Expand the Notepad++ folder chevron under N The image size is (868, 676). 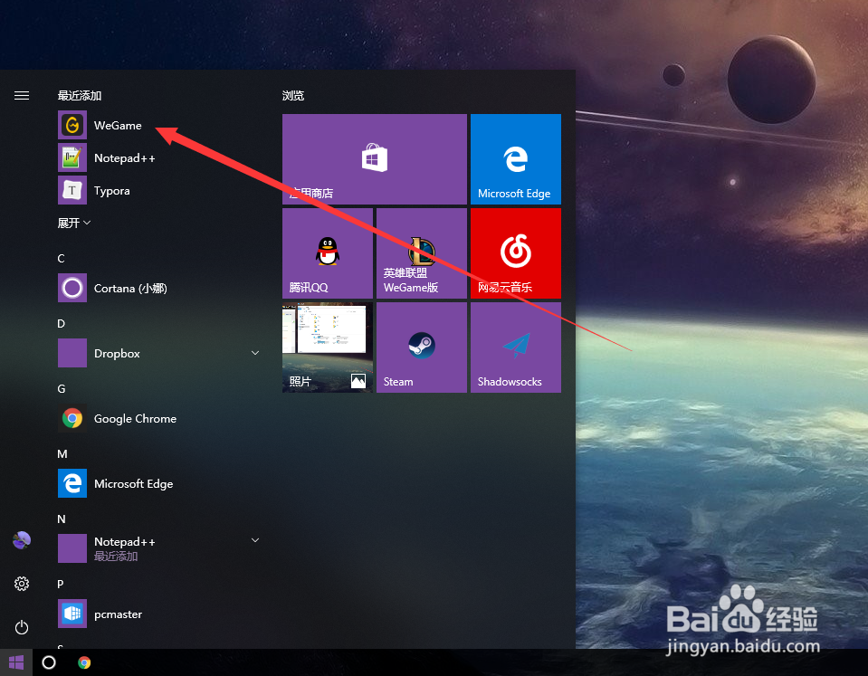coord(255,539)
